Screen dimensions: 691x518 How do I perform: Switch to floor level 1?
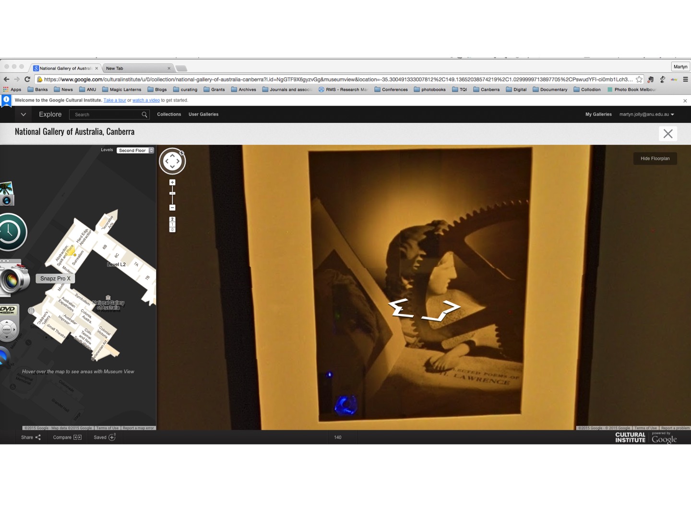pyautogui.click(x=172, y=224)
